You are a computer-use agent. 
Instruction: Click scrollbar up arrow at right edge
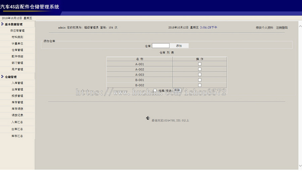tap(300, 26)
